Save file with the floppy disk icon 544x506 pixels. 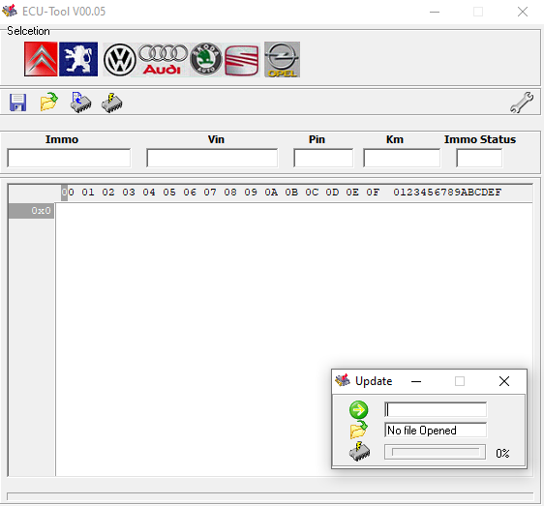click(x=18, y=103)
